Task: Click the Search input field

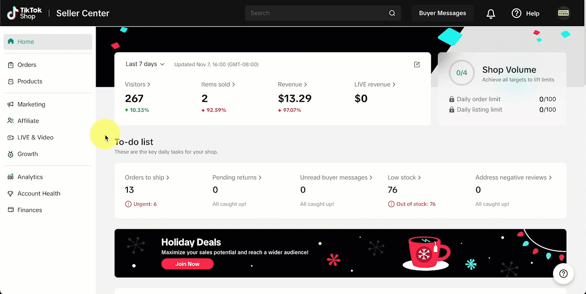Action: 315,13
